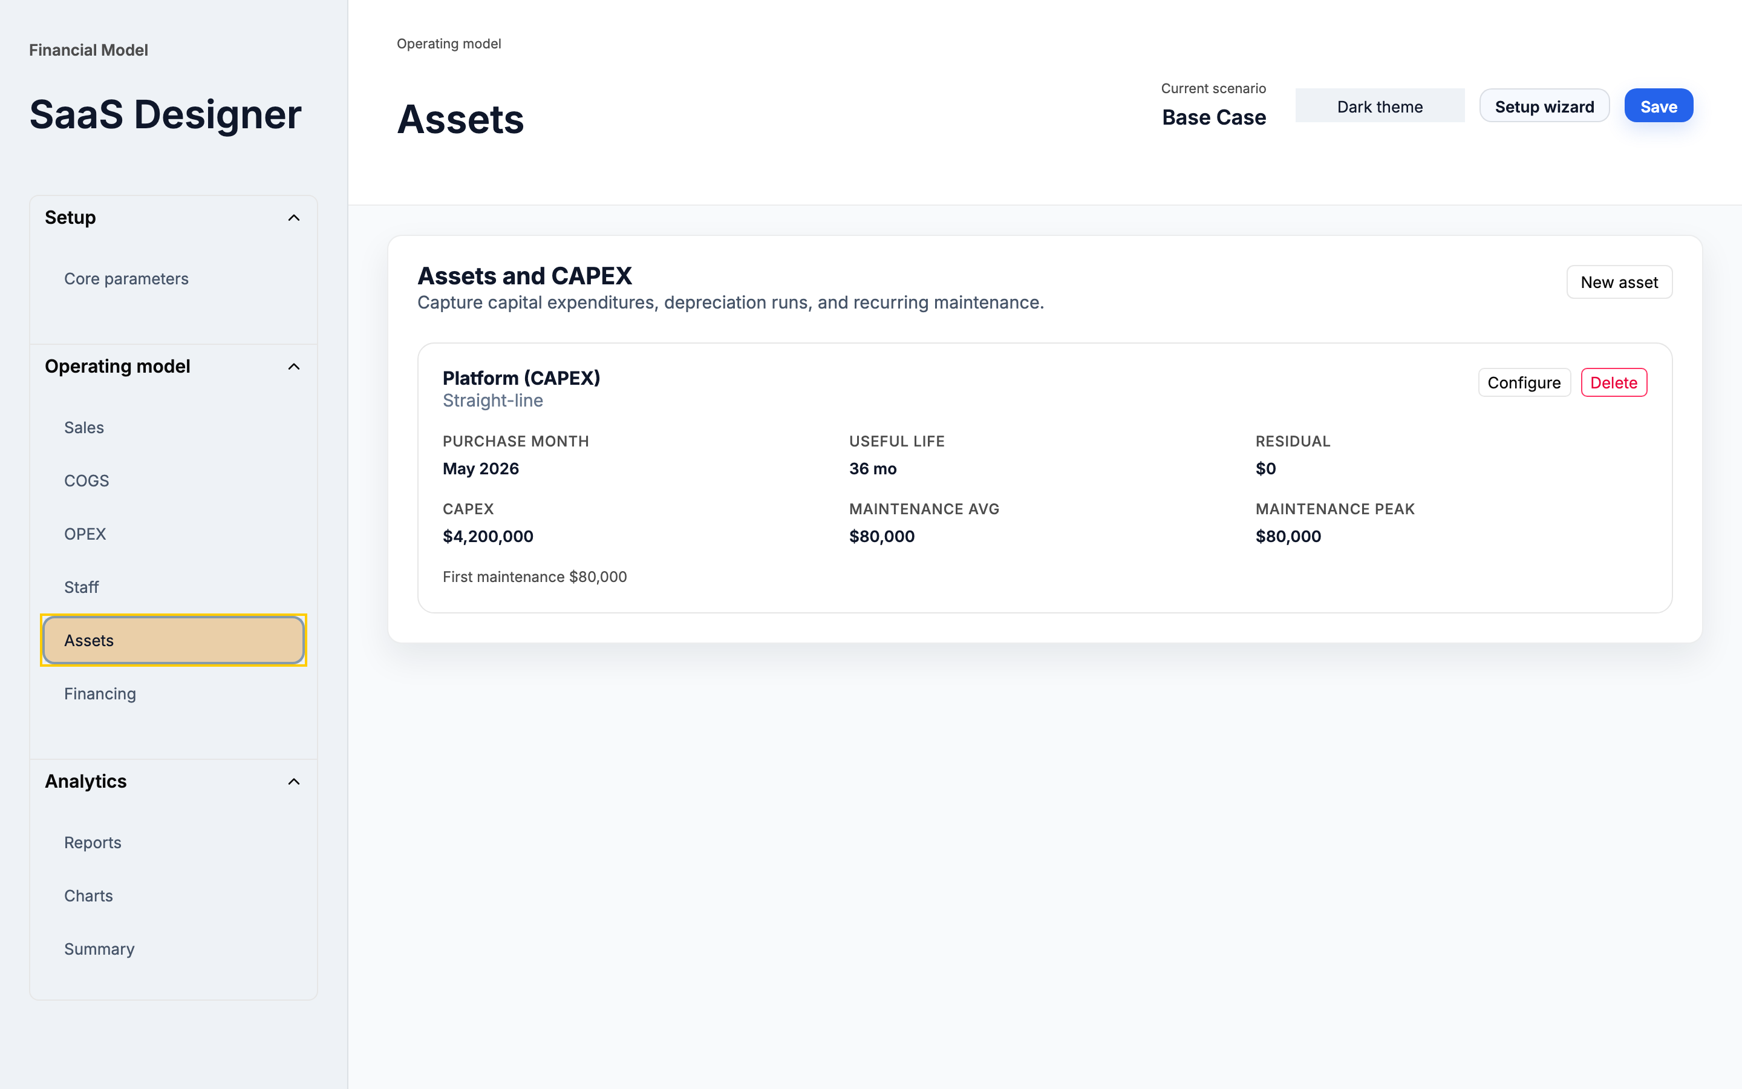Click the Assets and CAPEX heading
The width and height of the screenshot is (1742, 1089).
tap(524, 276)
